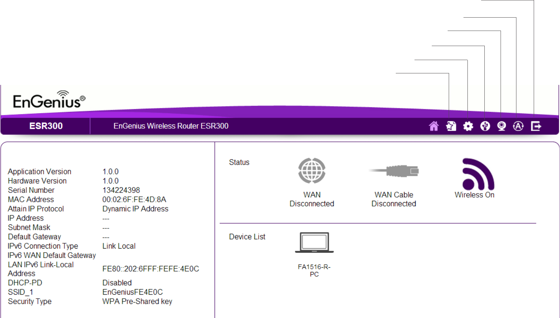Click the 'Serial Number' label
Image resolution: width=560 pixels, height=318 pixels.
(31, 190)
